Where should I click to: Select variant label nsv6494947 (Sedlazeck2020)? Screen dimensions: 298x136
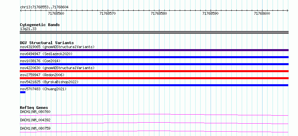pos(46,54)
